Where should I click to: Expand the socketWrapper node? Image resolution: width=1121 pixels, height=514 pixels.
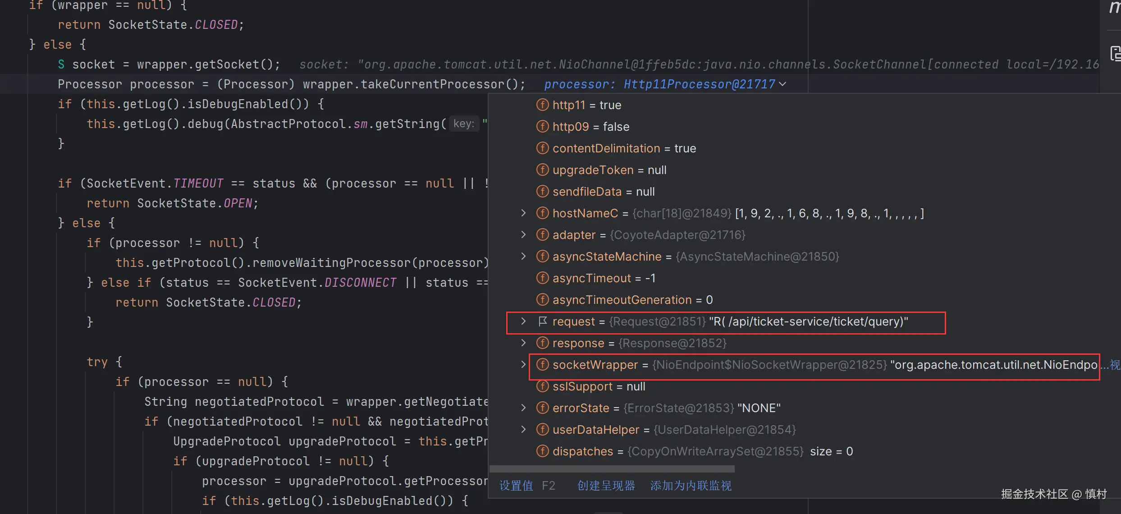(x=523, y=364)
